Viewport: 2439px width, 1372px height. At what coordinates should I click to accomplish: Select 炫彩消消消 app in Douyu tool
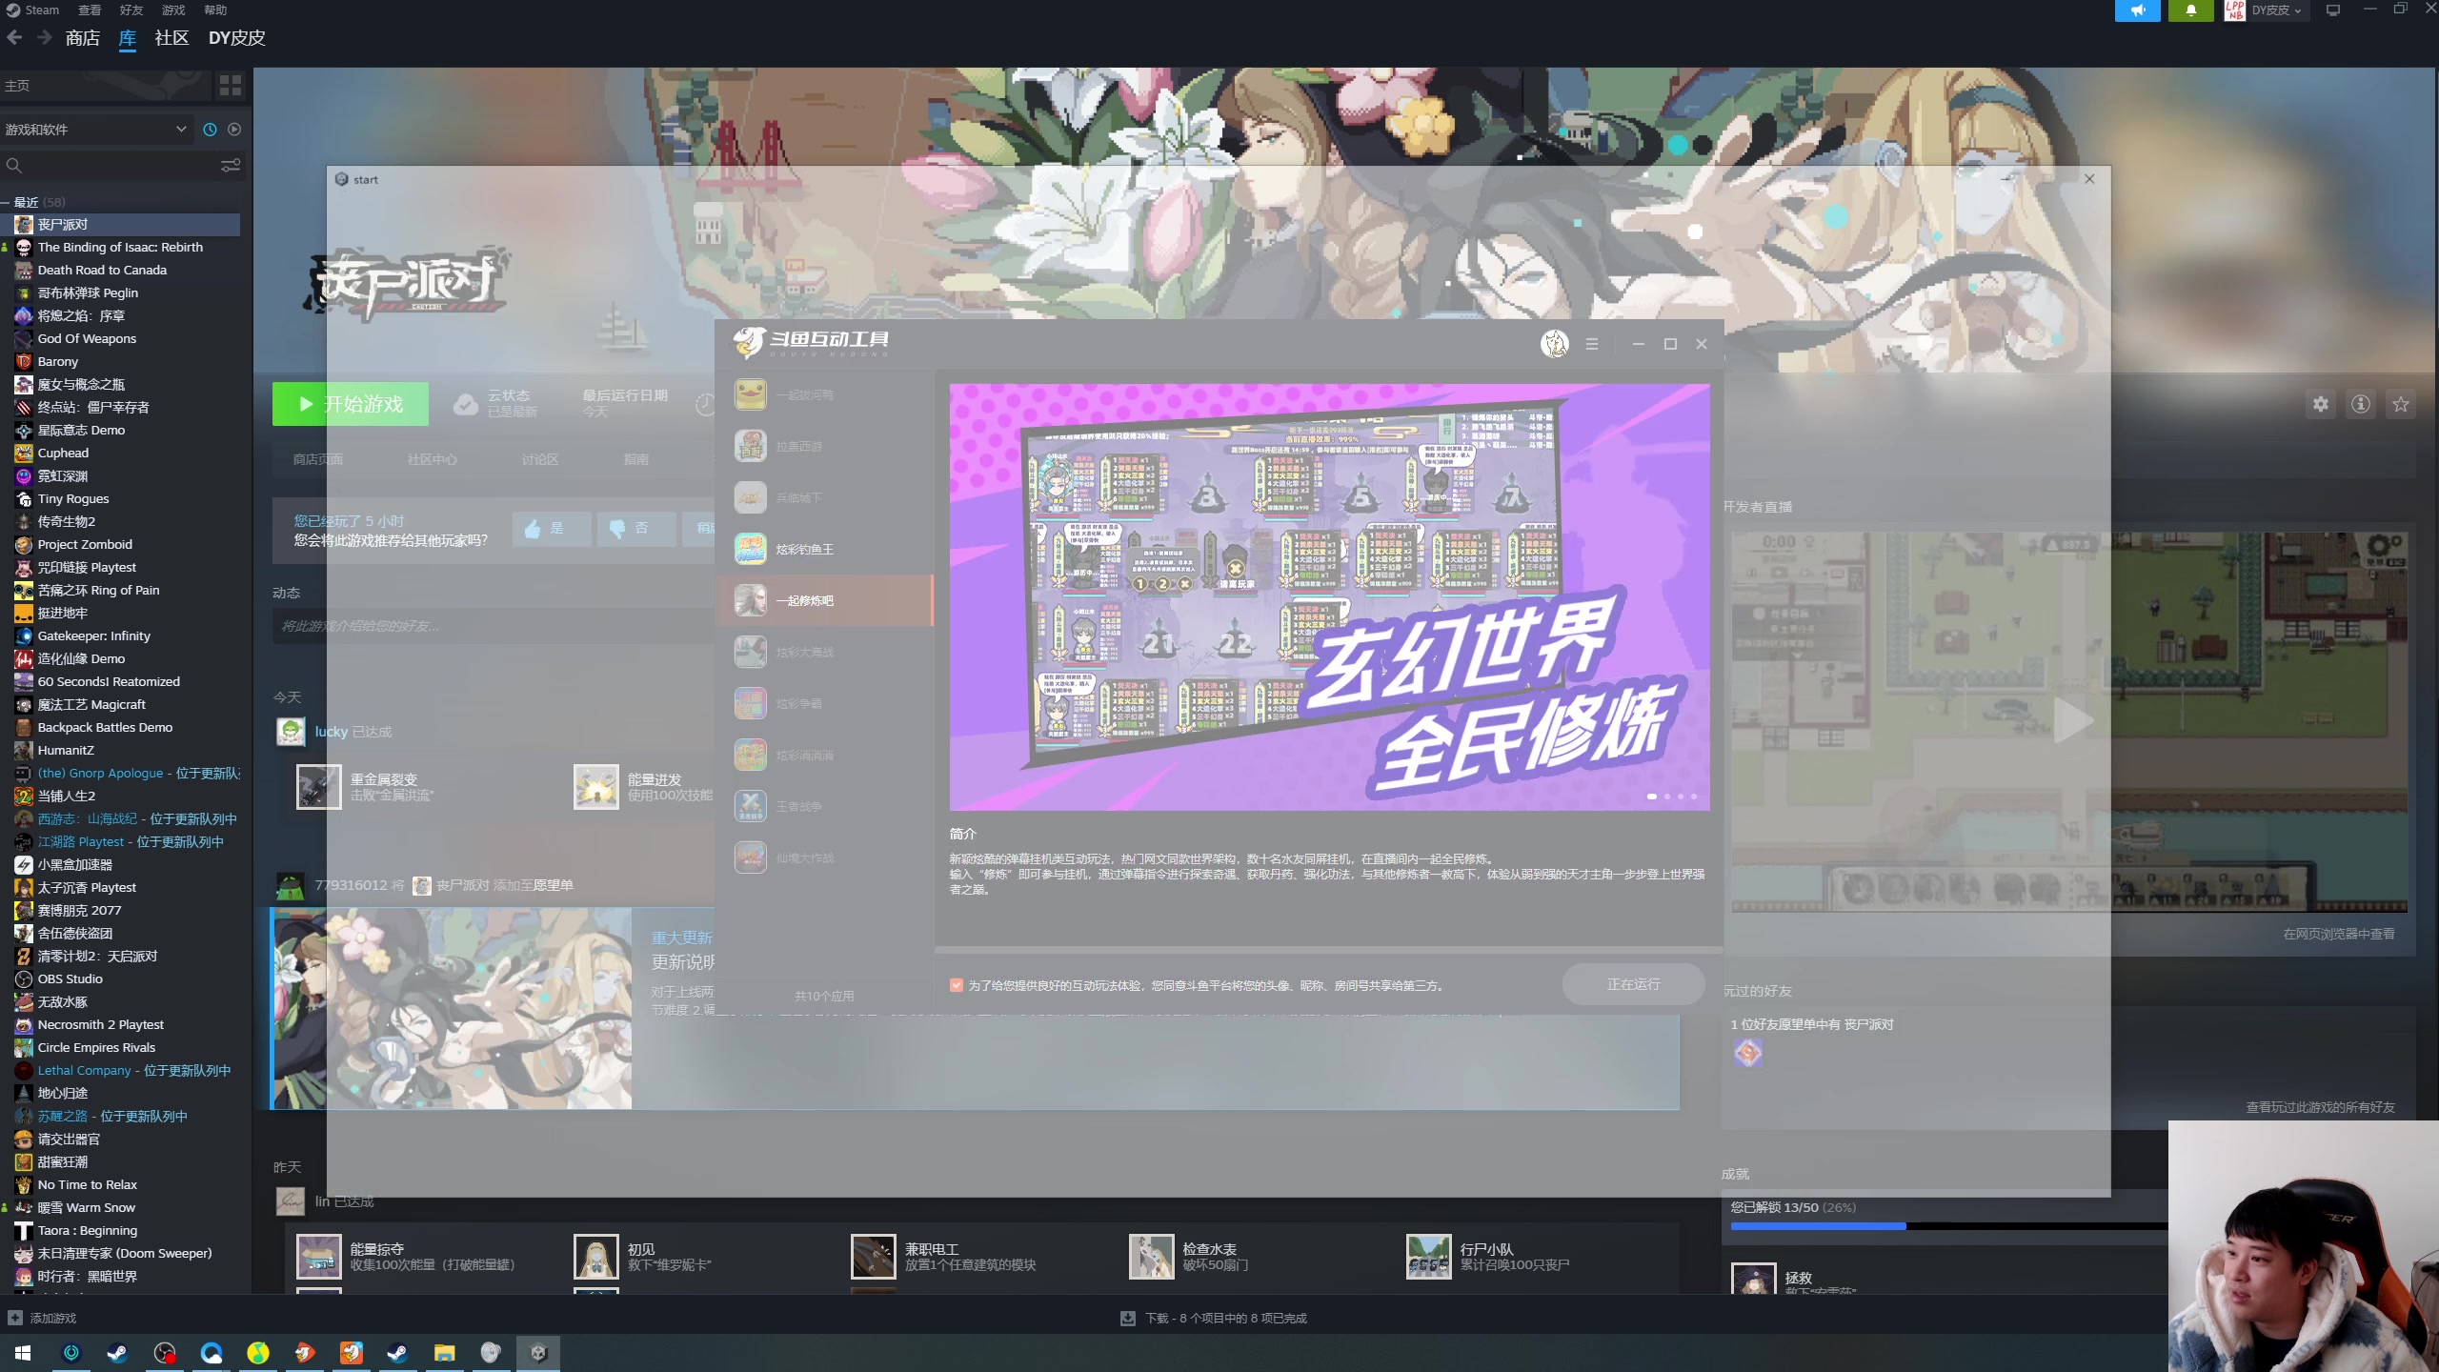pyautogui.click(x=824, y=755)
